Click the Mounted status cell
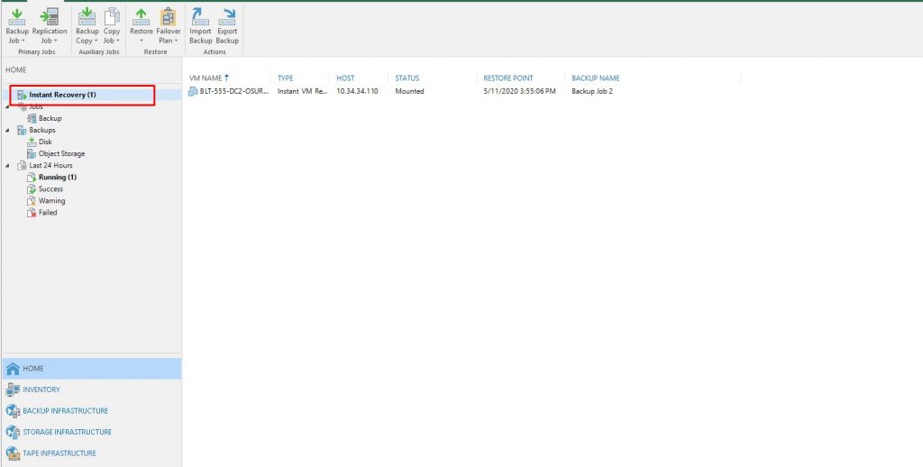Image resolution: width=923 pixels, height=467 pixels. pyautogui.click(x=409, y=91)
